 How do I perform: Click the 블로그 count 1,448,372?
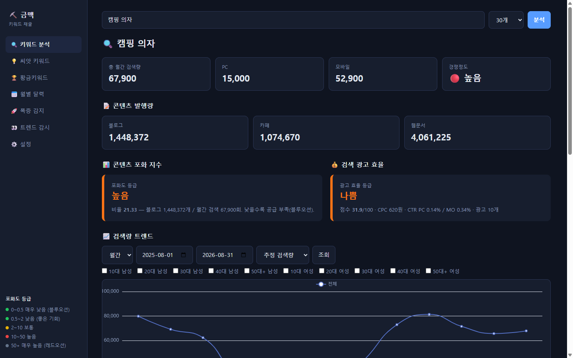[x=129, y=138]
